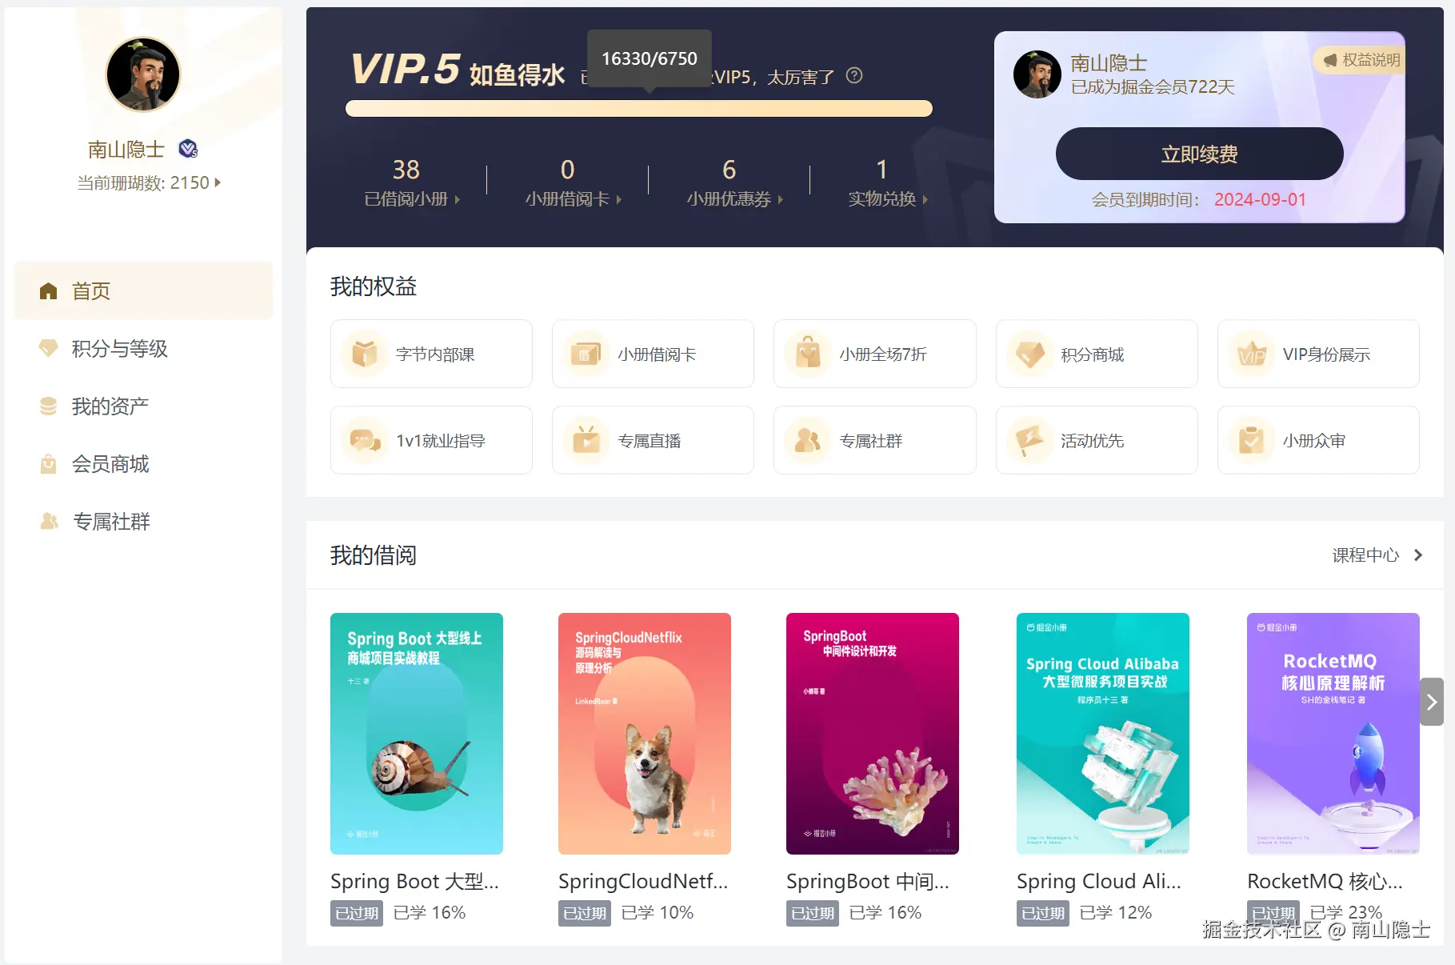
Task: Click the 活动优先 flag icon
Action: click(x=1030, y=440)
